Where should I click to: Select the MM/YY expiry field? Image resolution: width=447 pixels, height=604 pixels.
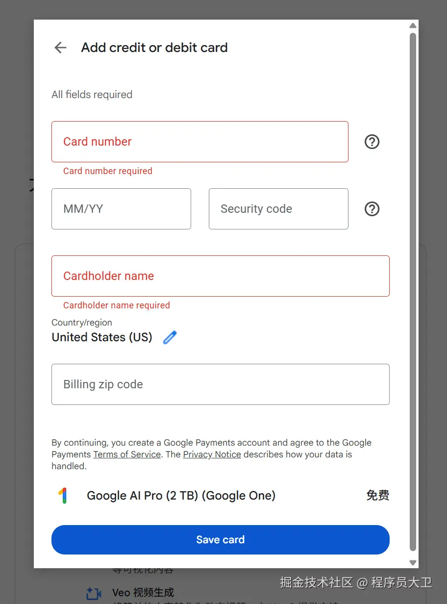(x=121, y=209)
